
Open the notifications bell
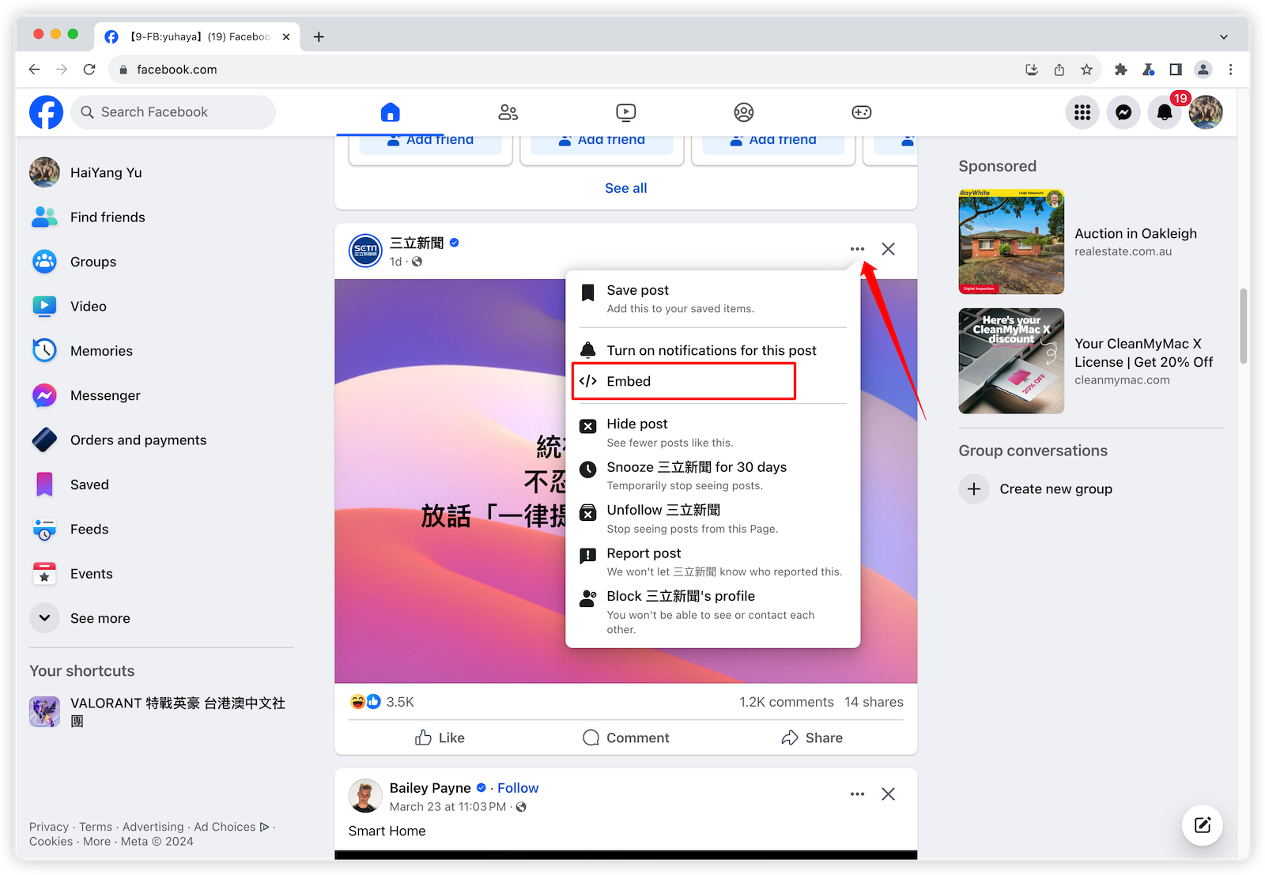(x=1164, y=112)
